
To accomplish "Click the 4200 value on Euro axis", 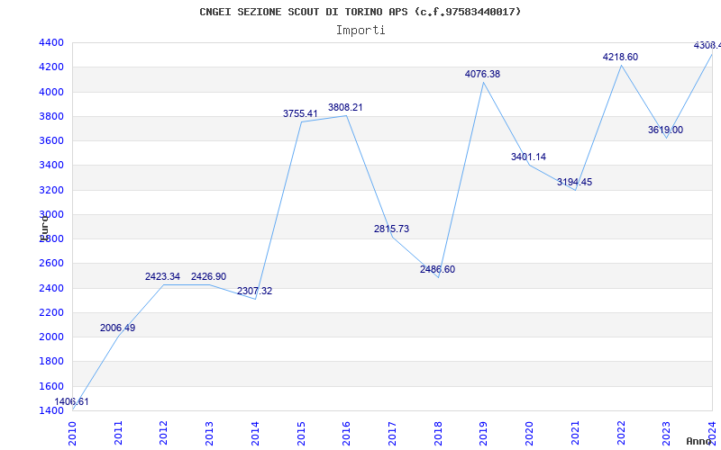I will click(x=51, y=67).
